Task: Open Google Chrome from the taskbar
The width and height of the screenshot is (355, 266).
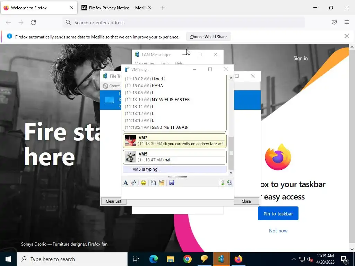Action: [x=188, y=259]
